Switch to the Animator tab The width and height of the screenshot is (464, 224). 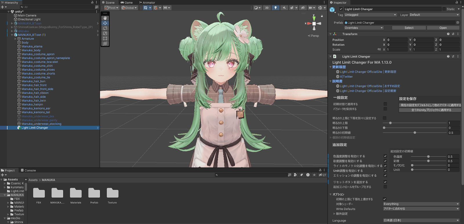(x=147, y=3)
